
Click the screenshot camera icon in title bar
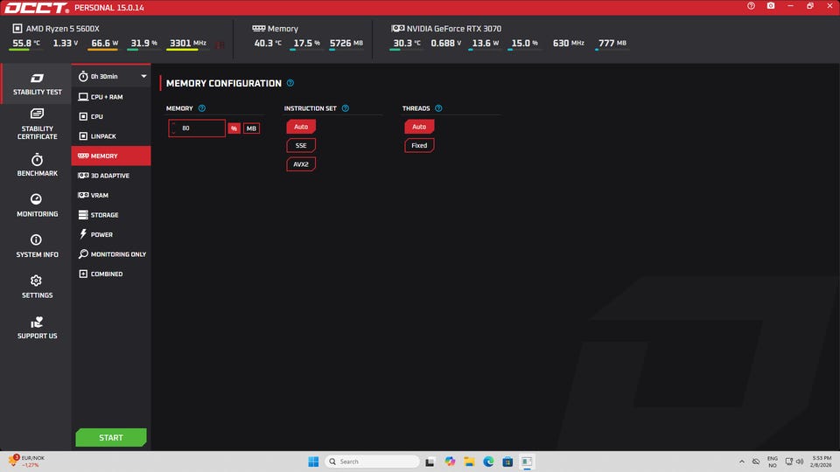point(771,6)
